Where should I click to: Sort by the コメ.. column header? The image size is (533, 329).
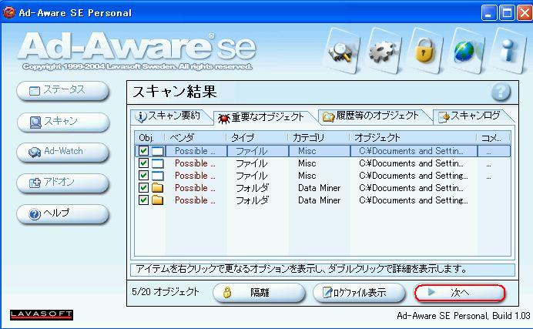[494, 138]
